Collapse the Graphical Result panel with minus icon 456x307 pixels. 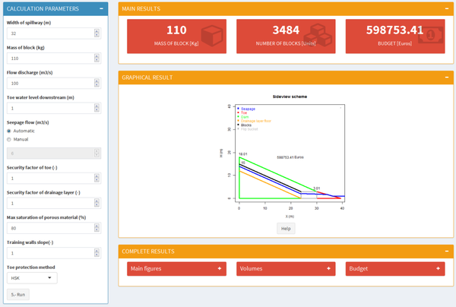click(446, 78)
